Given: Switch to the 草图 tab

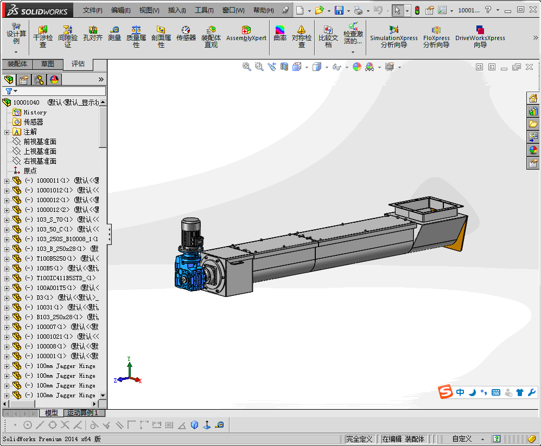Looking at the screenshot, I should 48,64.
